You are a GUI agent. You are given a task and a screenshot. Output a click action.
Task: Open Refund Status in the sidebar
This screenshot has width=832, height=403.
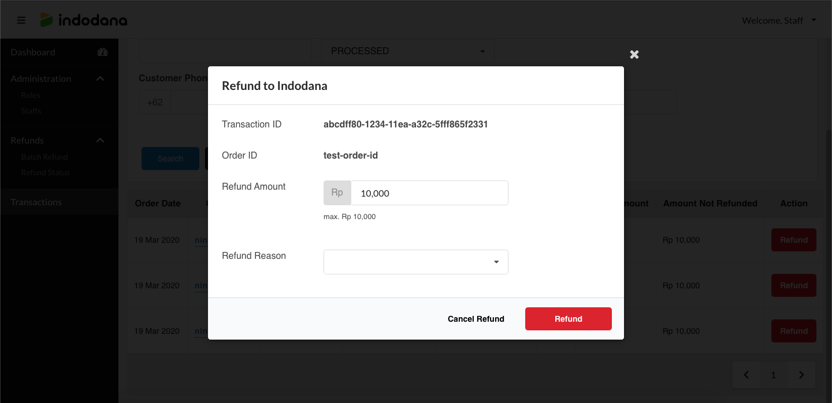click(x=45, y=172)
